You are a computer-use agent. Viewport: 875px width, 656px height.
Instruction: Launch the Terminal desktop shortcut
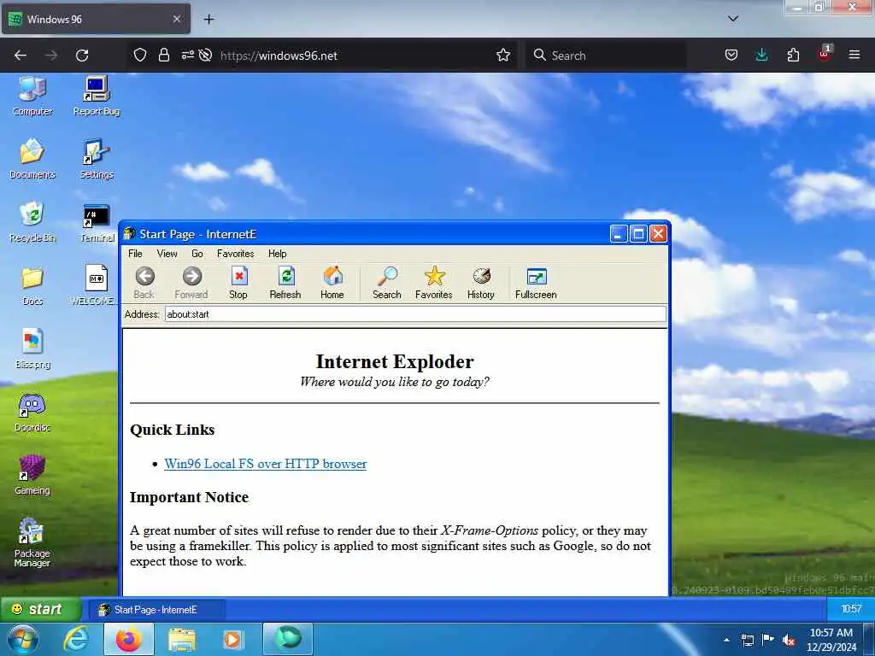tap(97, 223)
